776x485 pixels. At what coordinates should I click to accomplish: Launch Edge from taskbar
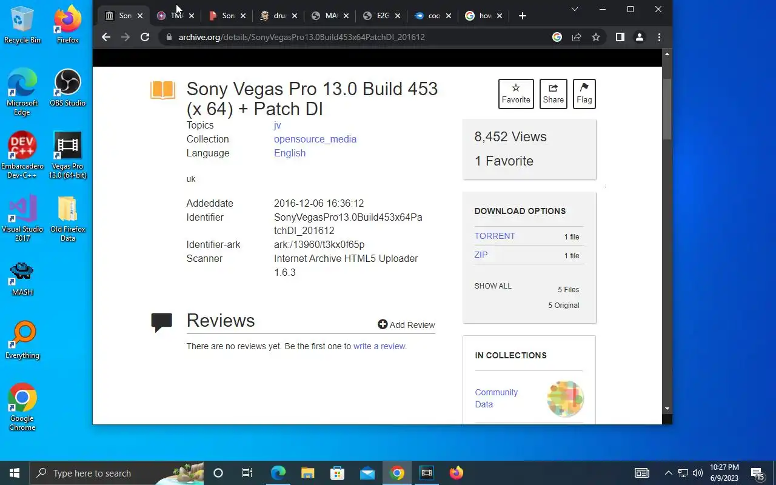pyautogui.click(x=278, y=473)
